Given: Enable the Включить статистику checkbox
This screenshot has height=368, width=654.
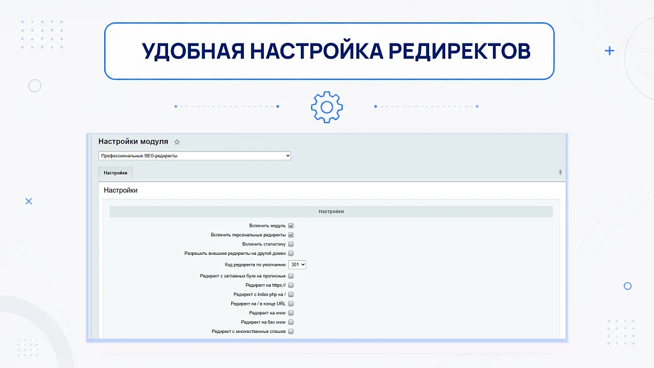Looking at the screenshot, I should tap(291, 244).
